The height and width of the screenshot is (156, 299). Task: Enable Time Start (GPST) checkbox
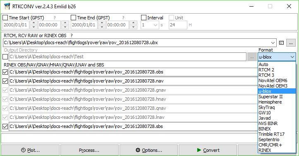click(x=5, y=18)
